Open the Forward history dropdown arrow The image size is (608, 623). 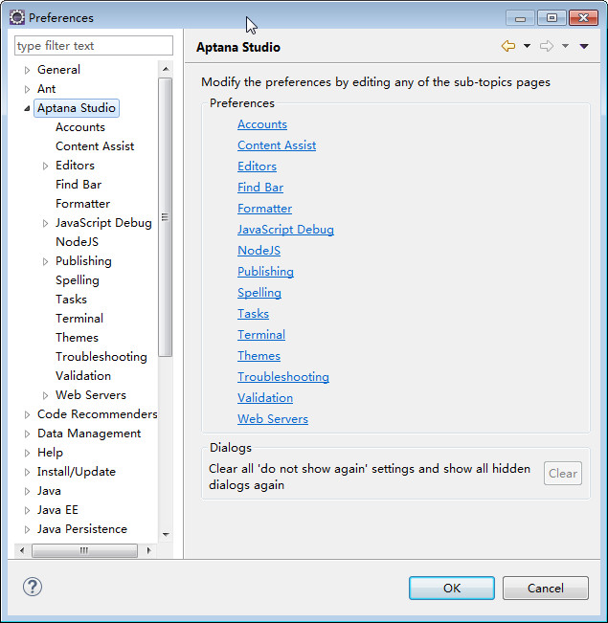(x=565, y=46)
